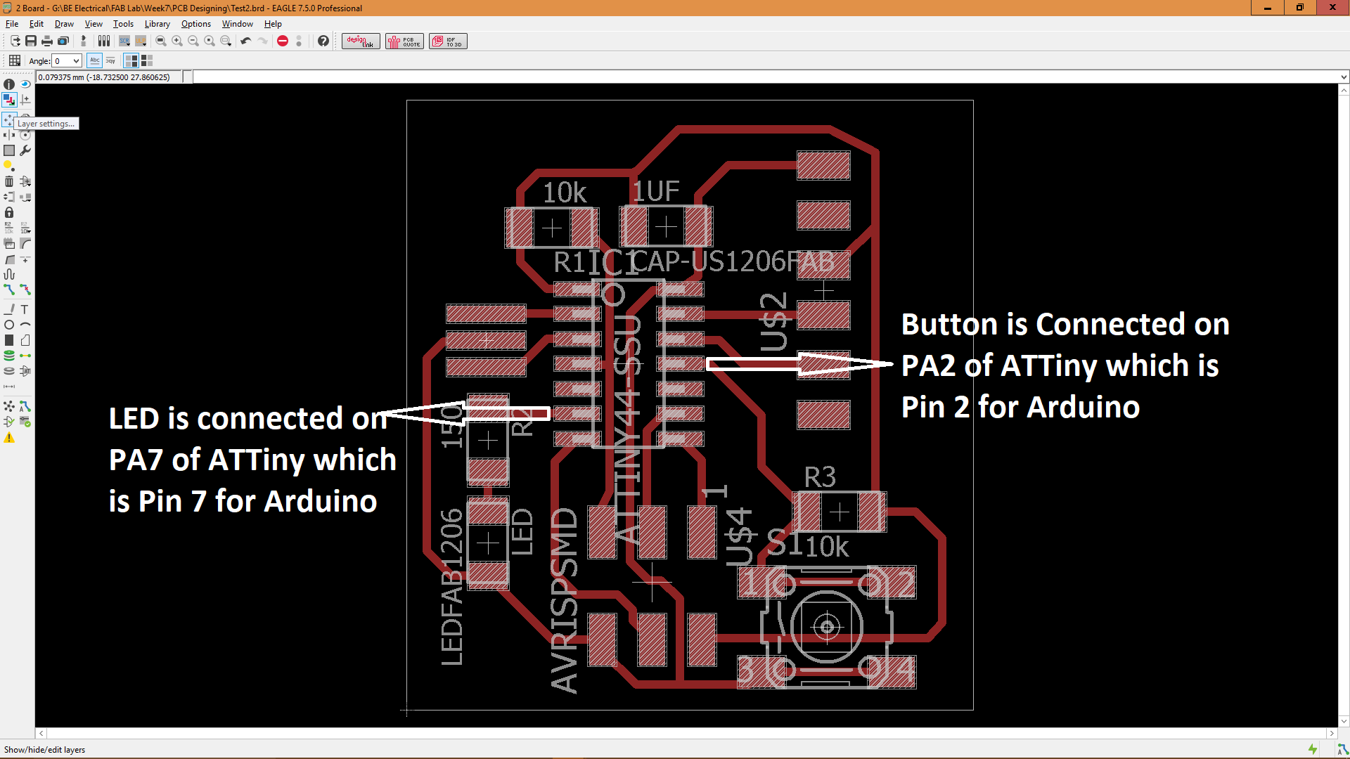Open the Tools menu
Image resolution: width=1350 pixels, height=759 pixels.
tap(123, 24)
